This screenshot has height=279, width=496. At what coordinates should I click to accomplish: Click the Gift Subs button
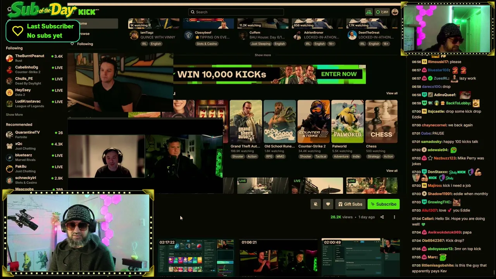[350, 204]
